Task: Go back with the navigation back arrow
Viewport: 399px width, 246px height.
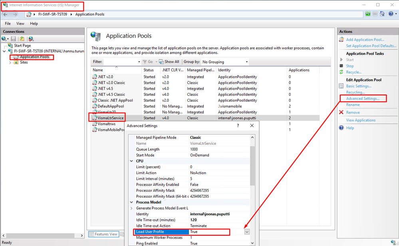Action: (5, 14)
